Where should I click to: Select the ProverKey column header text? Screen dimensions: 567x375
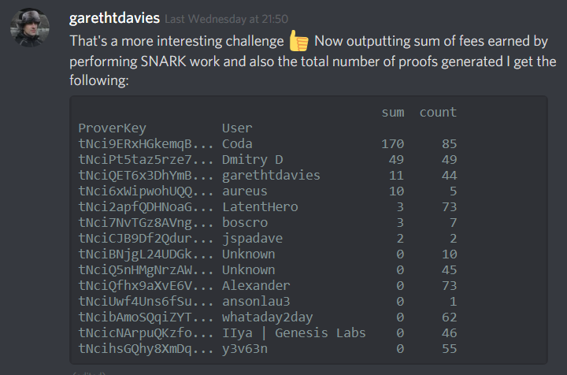(x=113, y=128)
